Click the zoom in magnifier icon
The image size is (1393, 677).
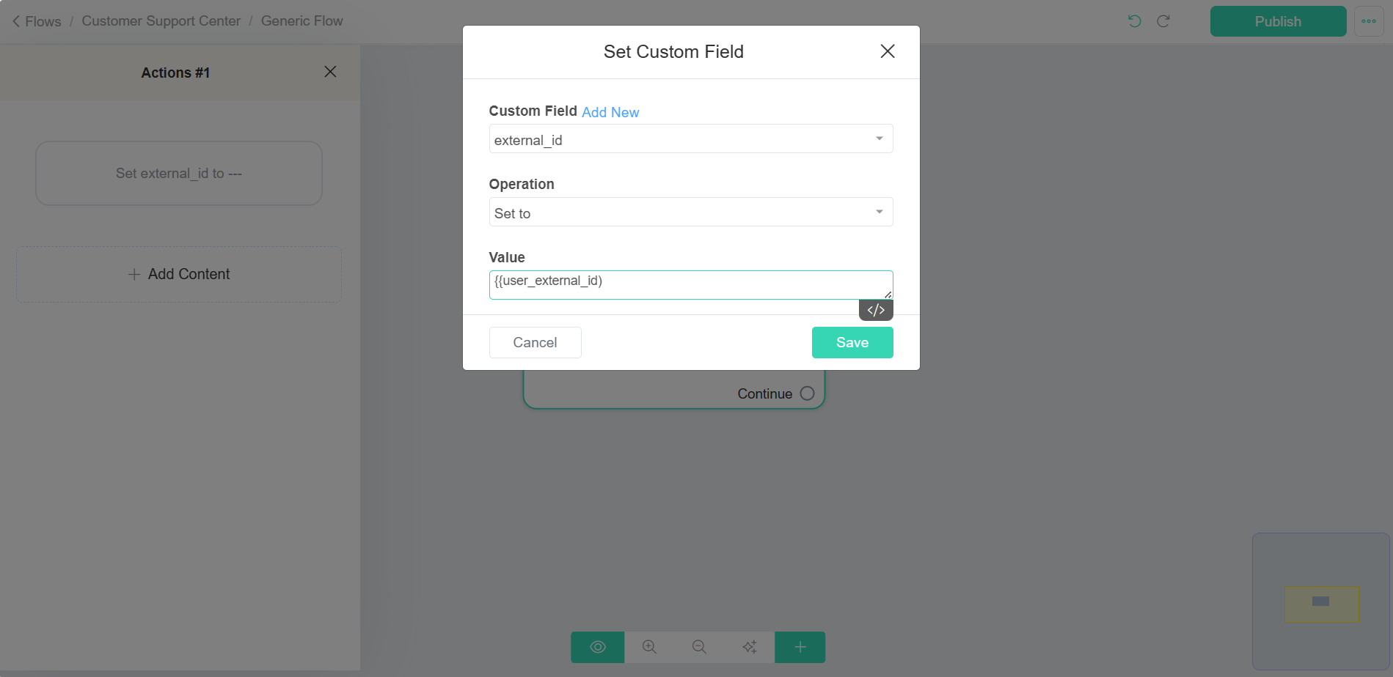pos(649,647)
